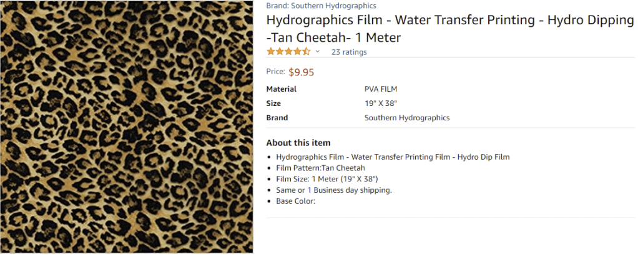This screenshot has height=255, width=638.
Task: Click the Hydro Dip Film bullet point
Action: [393, 156]
